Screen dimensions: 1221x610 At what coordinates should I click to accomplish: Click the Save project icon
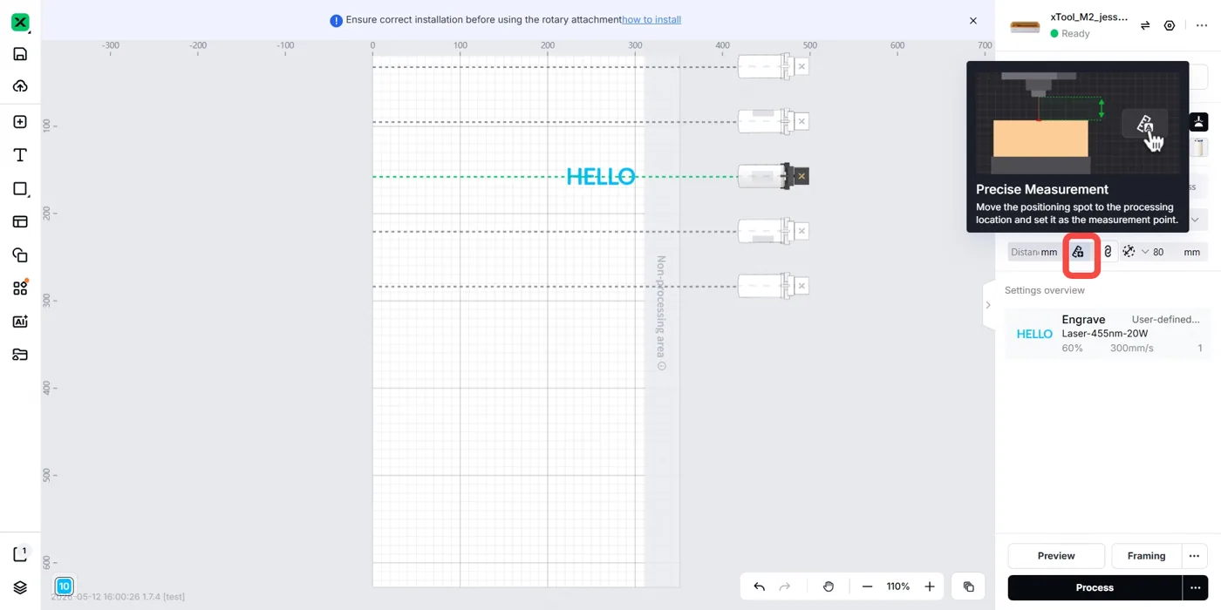point(20,54)
